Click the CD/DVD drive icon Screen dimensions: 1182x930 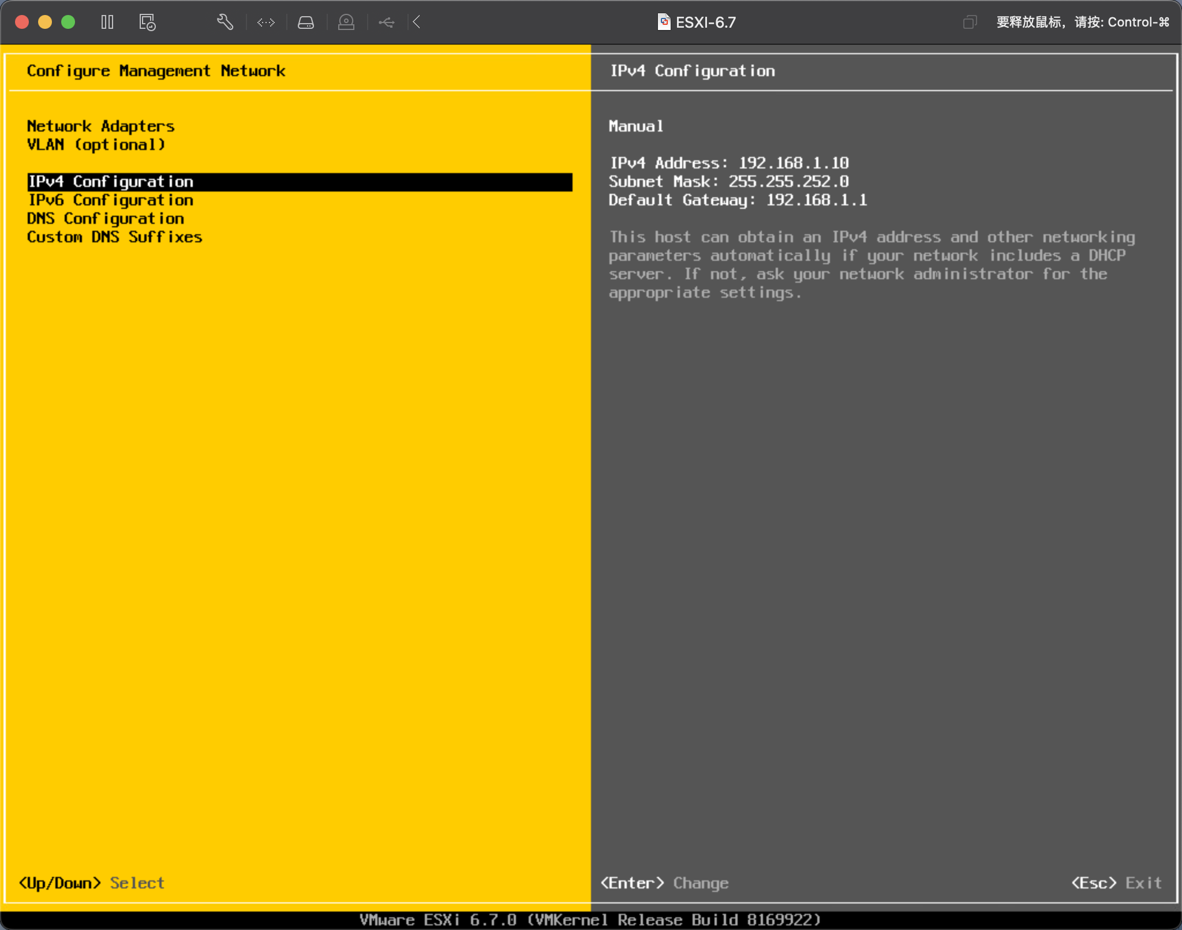pos(346,22)
